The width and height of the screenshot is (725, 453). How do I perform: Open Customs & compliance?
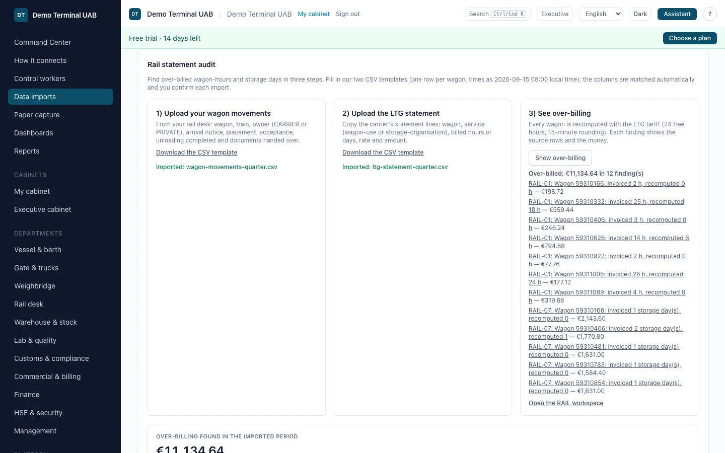(x=60, y=358)
